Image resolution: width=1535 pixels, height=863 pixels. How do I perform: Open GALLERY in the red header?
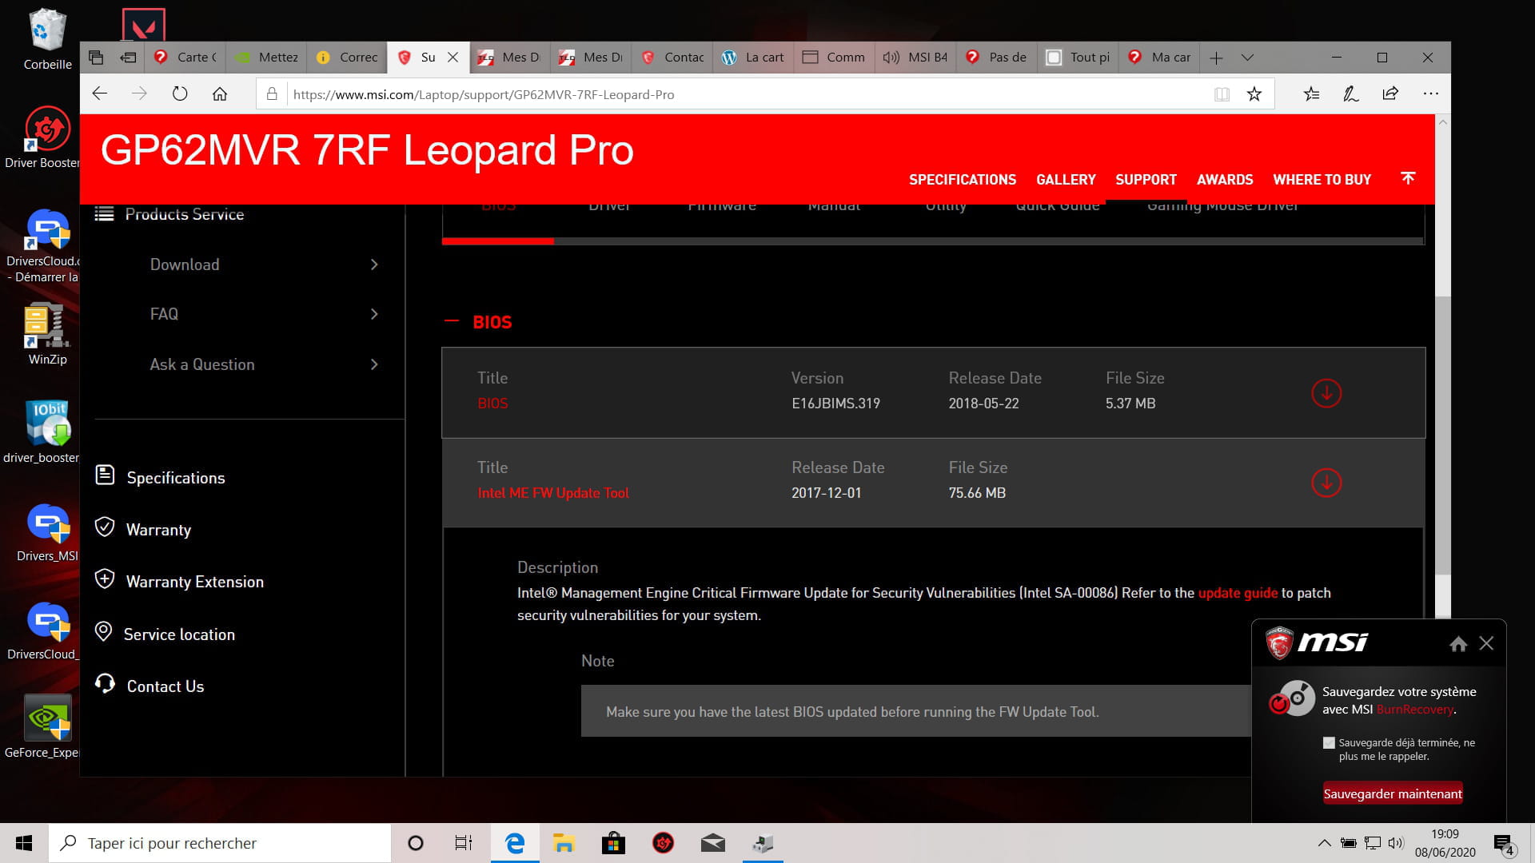coord(1066,180)
